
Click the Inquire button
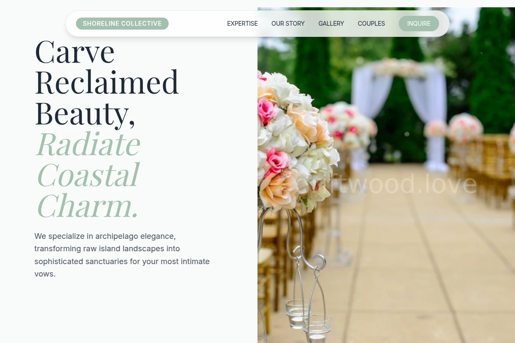(419, 24)
